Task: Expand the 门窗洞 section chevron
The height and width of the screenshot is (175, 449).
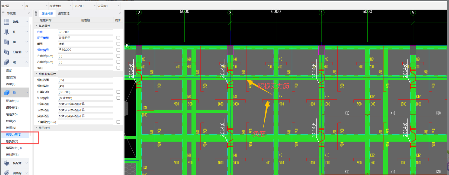Action: (x=27, y=52)
